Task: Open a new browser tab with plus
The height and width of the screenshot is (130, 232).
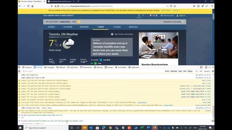Action: [78, 1]
